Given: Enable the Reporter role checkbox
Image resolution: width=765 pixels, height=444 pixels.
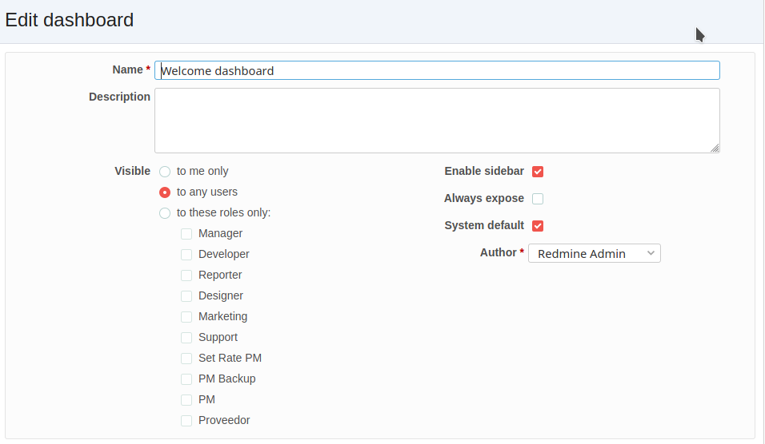Looking at the screenshot, I should 186,276.
